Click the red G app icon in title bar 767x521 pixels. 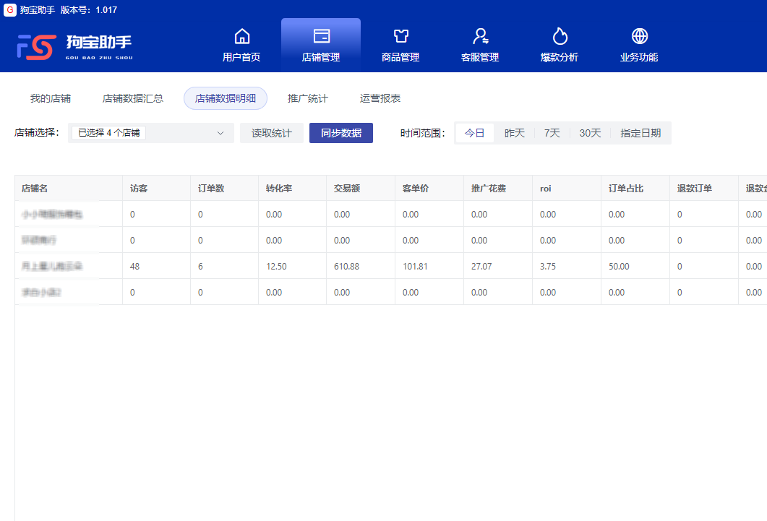point(10,10)
